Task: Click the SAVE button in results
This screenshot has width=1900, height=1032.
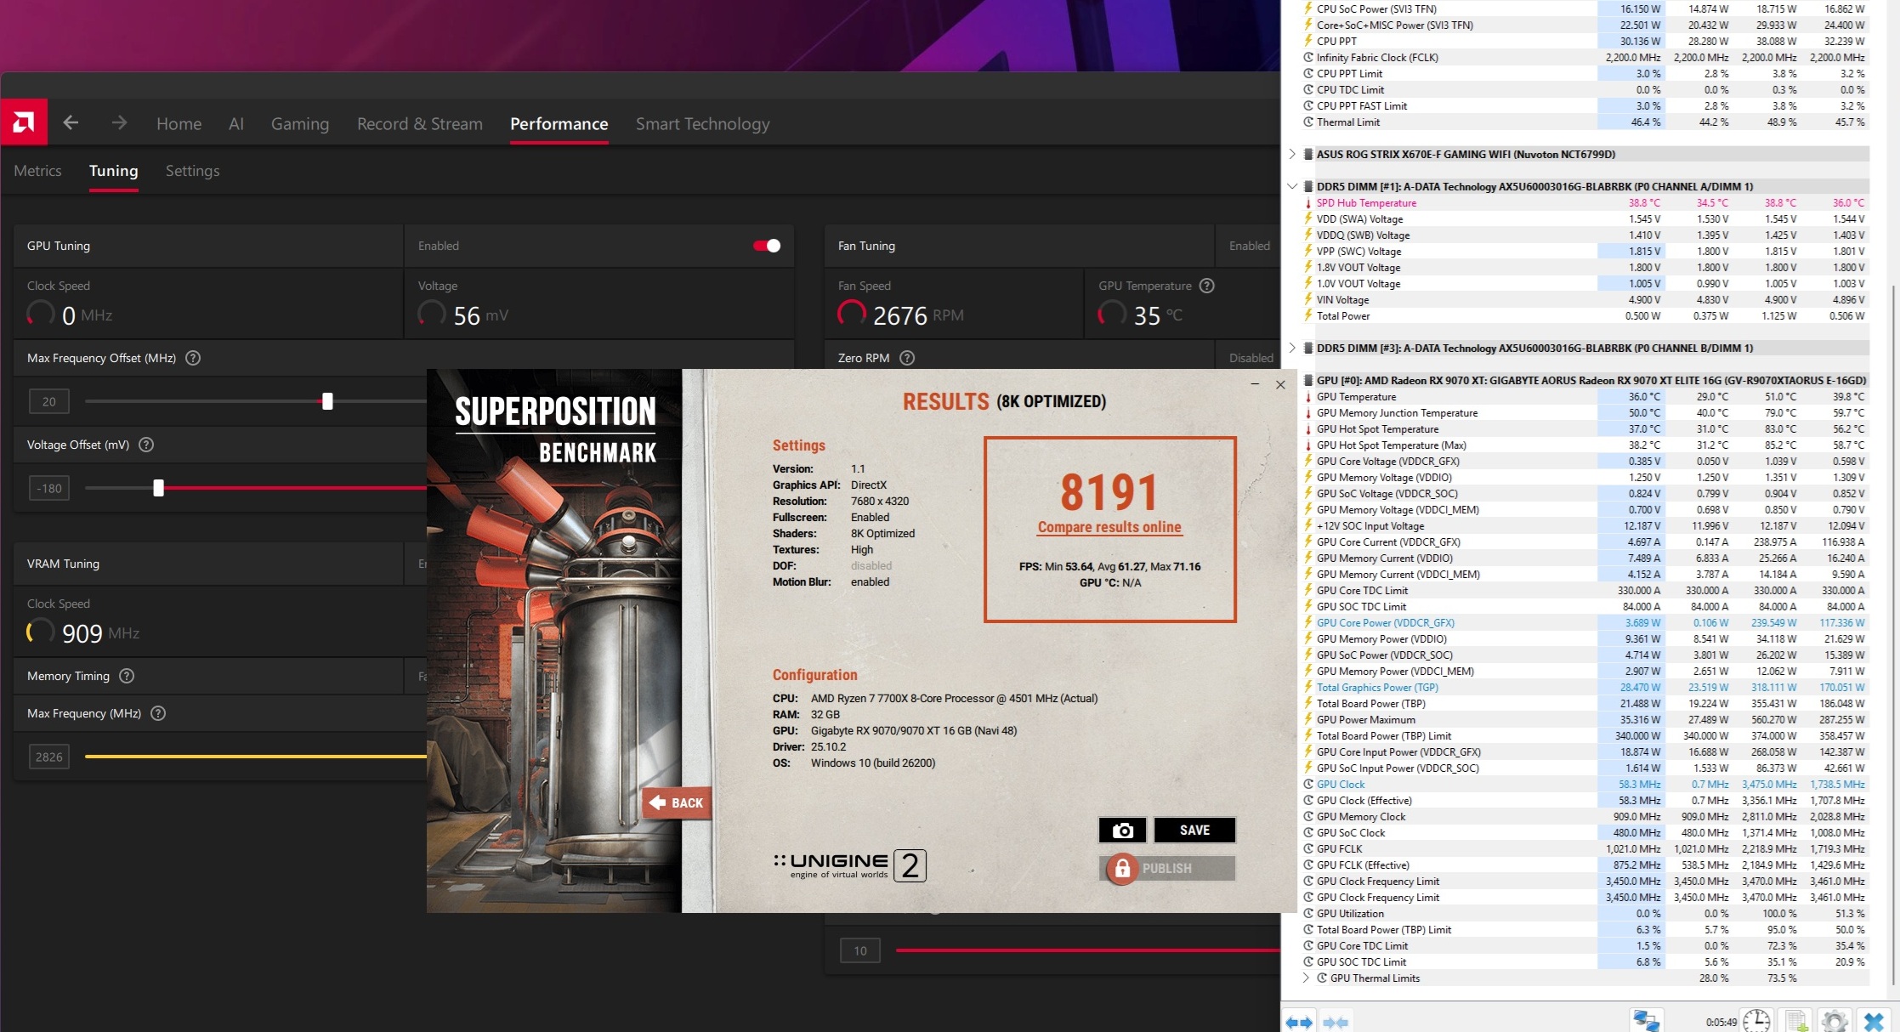Action: (1194, 830)
